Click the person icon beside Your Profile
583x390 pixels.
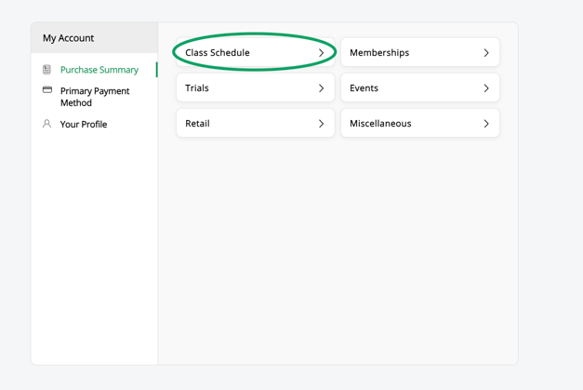point(47,124)
